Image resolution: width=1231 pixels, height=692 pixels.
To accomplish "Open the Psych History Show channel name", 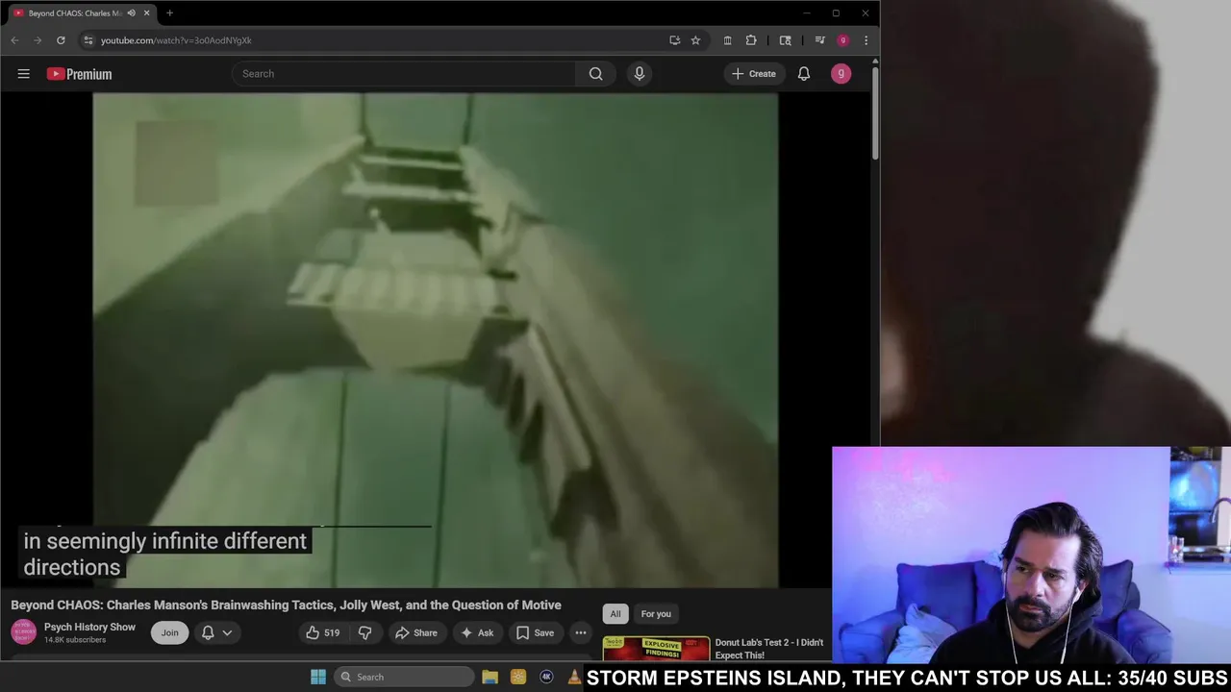I will tap(89, 627).
